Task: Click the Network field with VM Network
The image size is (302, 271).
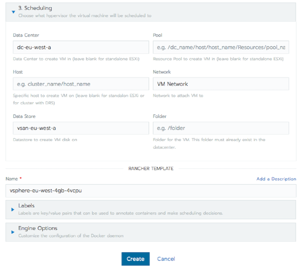Action: (x=220, y=84)
